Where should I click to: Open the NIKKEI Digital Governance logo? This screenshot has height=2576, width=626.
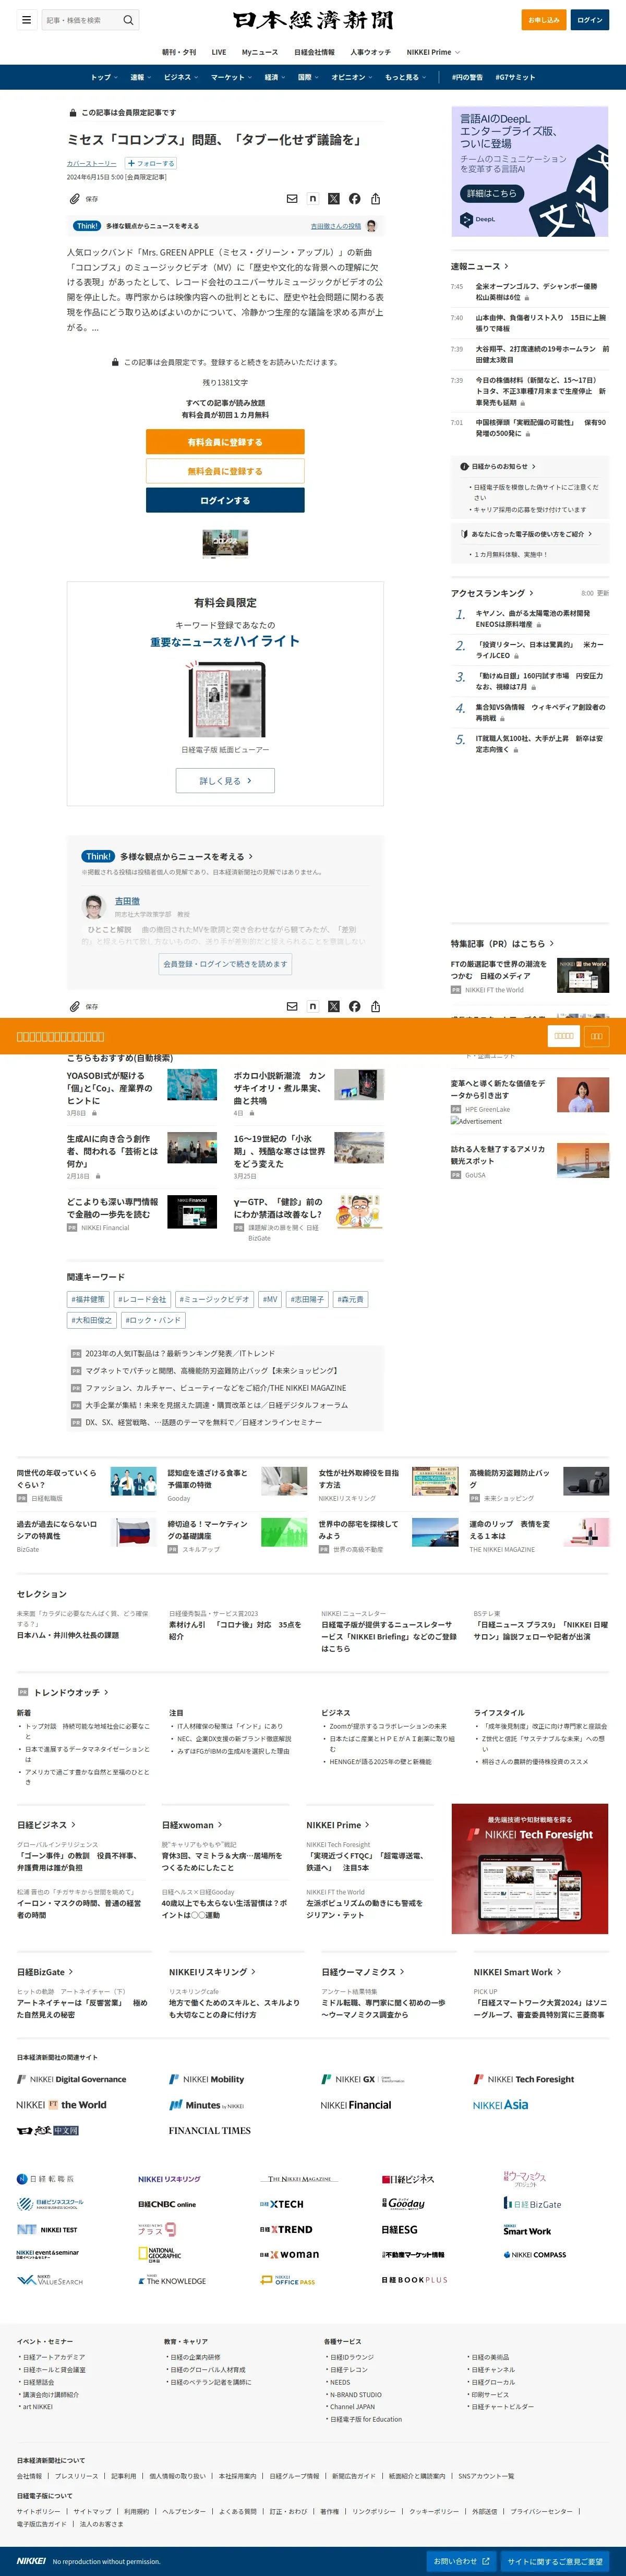pos(72,2078)
